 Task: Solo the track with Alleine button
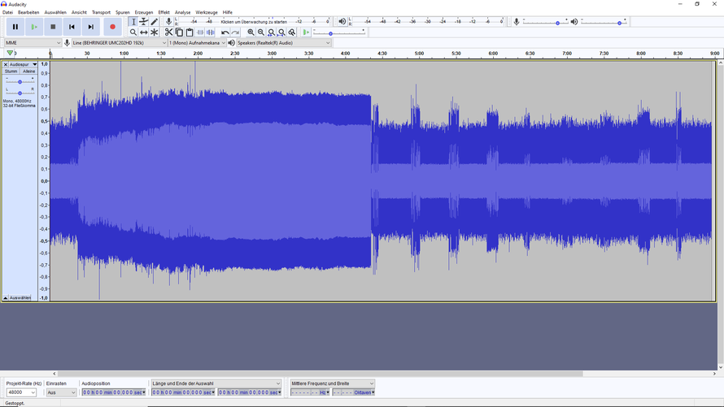point(28,71)
